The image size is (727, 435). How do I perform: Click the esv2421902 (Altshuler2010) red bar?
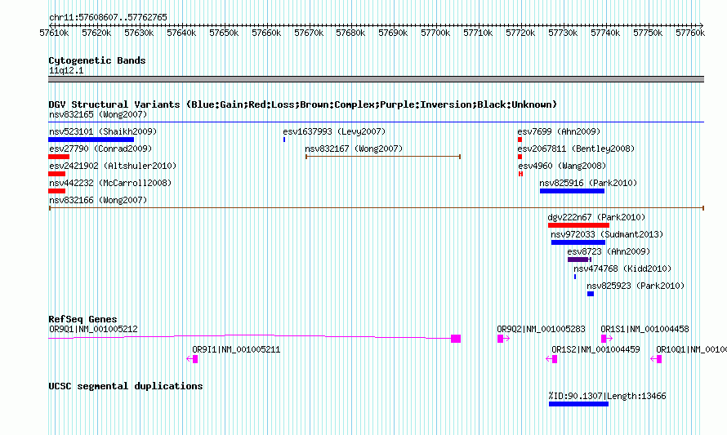pos(56,174)
